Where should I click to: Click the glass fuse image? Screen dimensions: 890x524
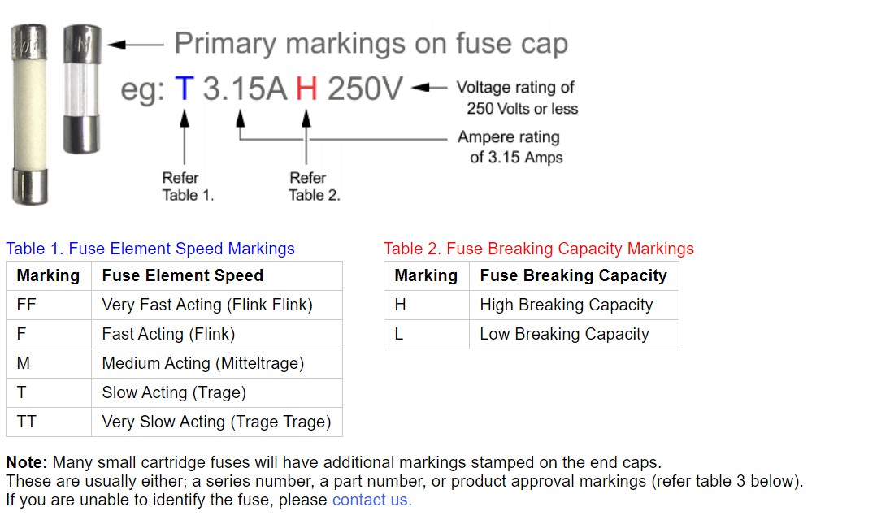tap(82, 89)
